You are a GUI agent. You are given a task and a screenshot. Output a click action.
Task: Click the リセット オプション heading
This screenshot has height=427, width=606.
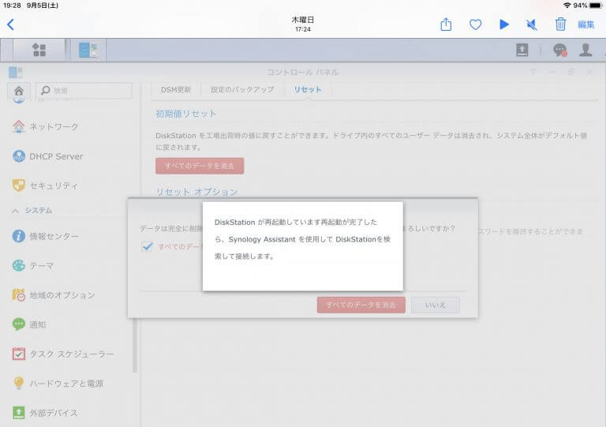pos(196,191)
